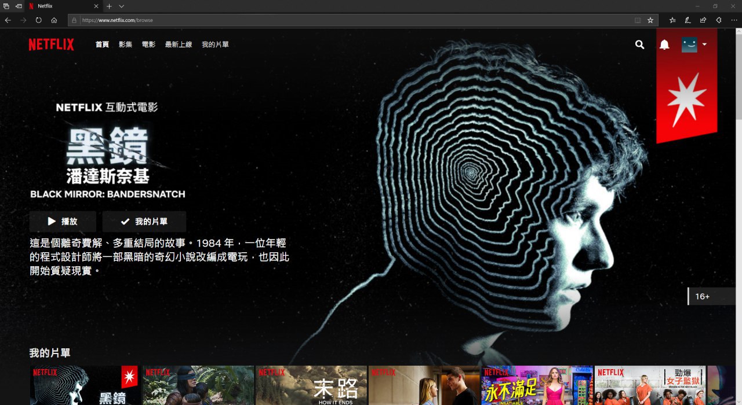Add page to favorites with star icon
Image resolution: width=742 pixels, height=405 pixels.
tap(650, 20)
